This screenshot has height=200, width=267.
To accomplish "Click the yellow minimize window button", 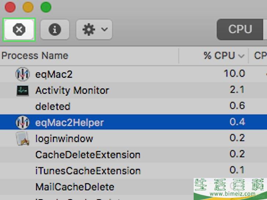I will click(28, 7).
